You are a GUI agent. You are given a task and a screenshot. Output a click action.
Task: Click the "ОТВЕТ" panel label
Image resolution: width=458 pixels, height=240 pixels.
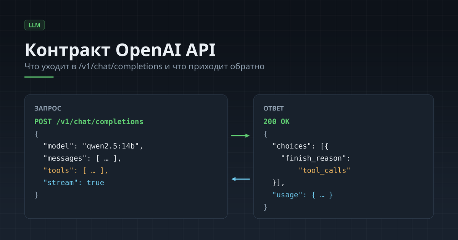click(x=274, y=109)
